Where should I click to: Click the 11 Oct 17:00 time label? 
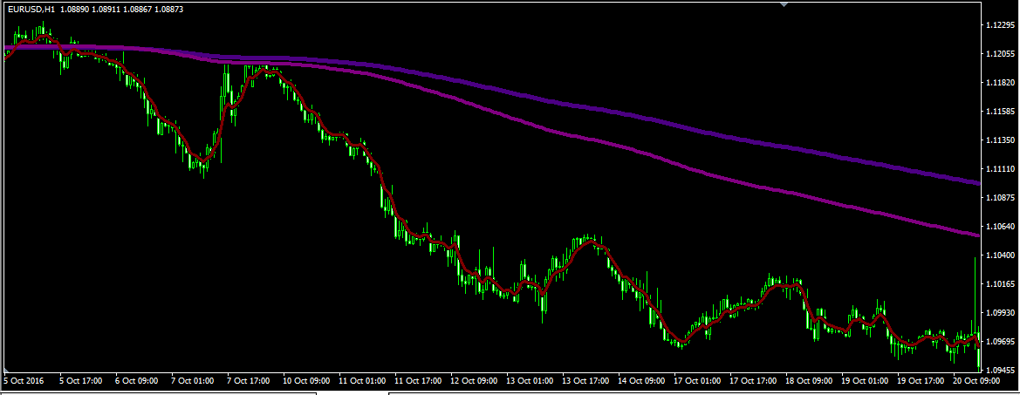[x=416, y=381]
